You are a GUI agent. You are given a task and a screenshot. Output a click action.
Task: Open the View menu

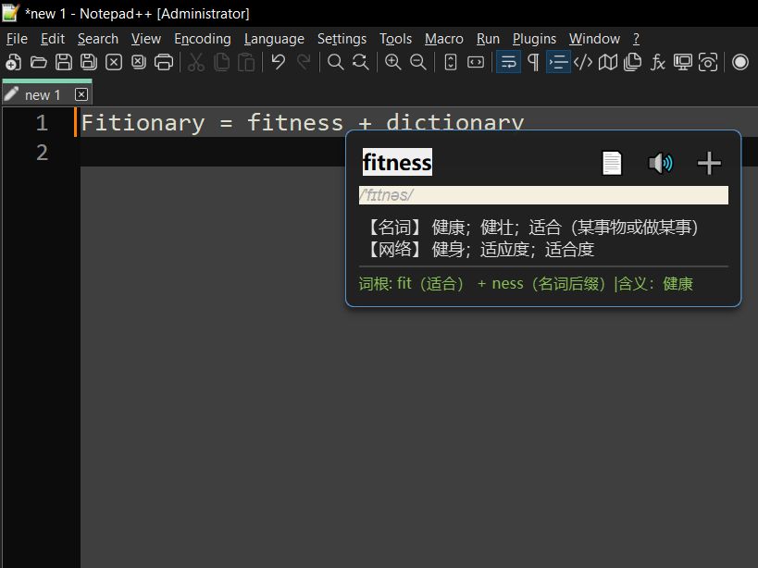pyautogui.click(x=146, y=39)
